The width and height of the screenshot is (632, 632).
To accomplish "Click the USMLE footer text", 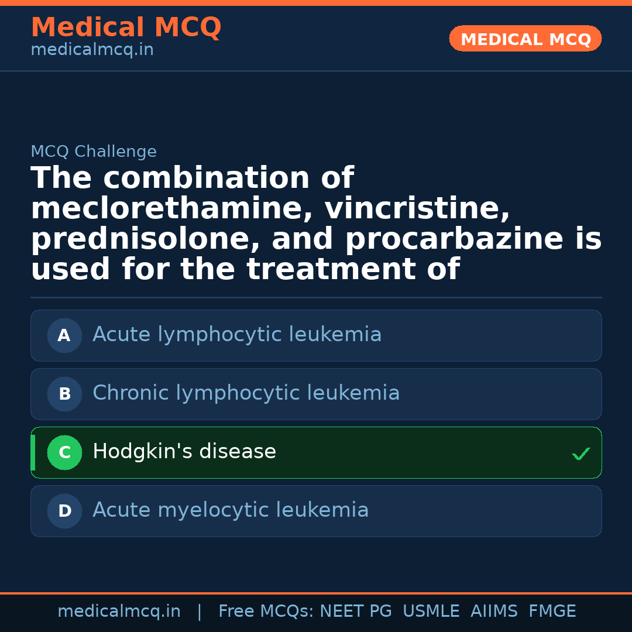I will pyautogui.click(x=431, y=612).
